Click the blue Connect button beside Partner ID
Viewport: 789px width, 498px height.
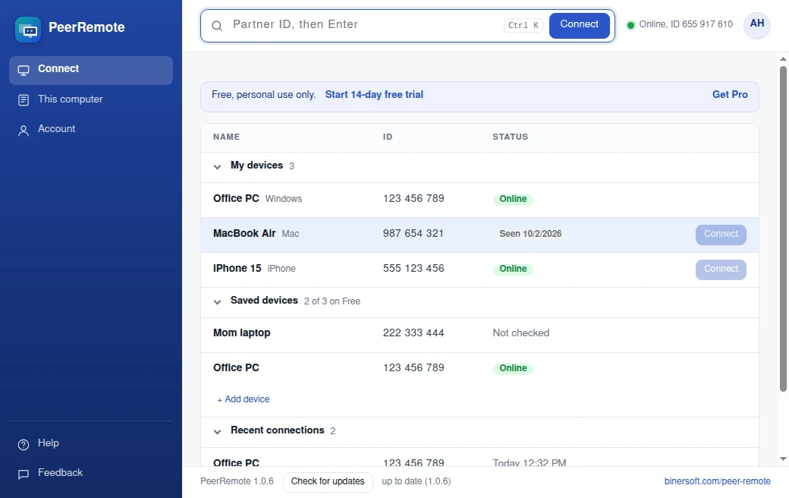point(579,25)
